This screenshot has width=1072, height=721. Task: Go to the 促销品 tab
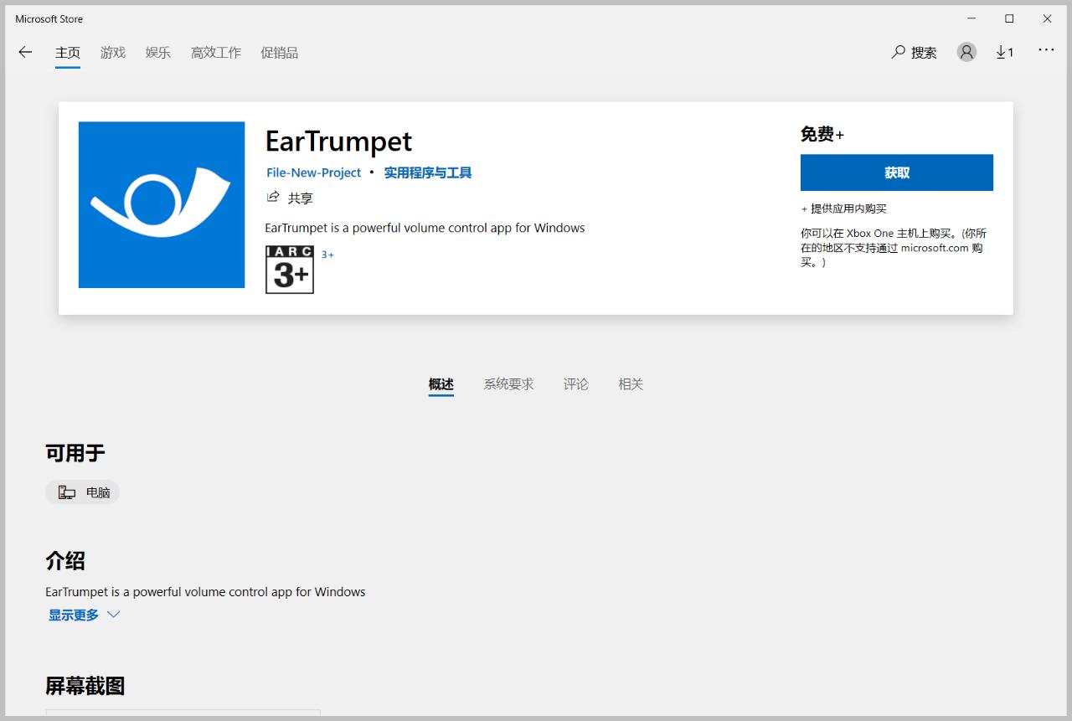coord(279,52)
